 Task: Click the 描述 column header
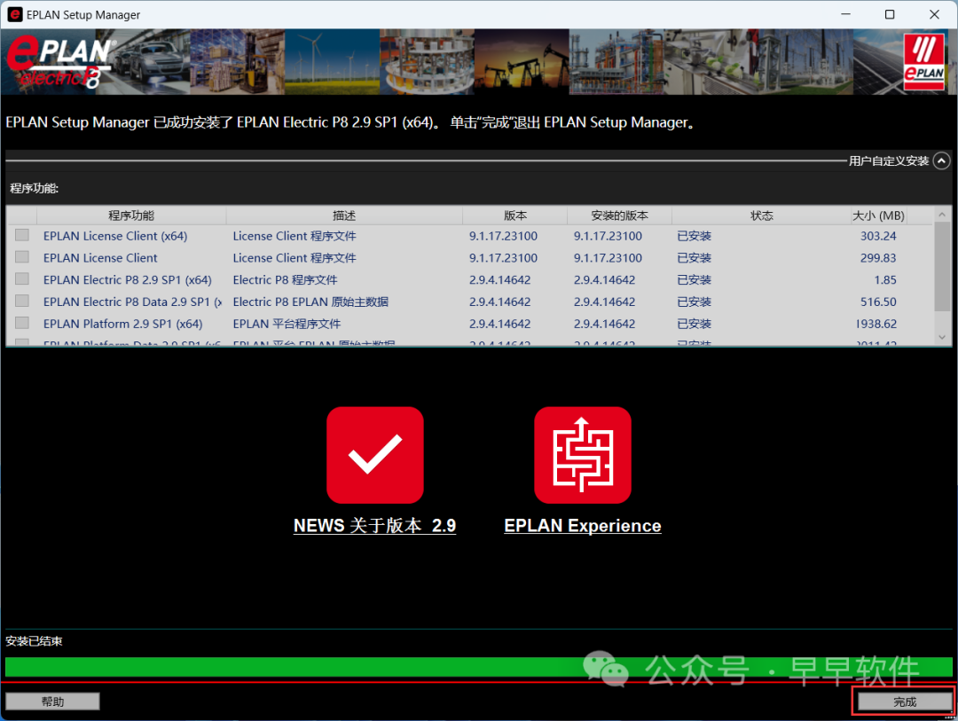coord(344,216)
